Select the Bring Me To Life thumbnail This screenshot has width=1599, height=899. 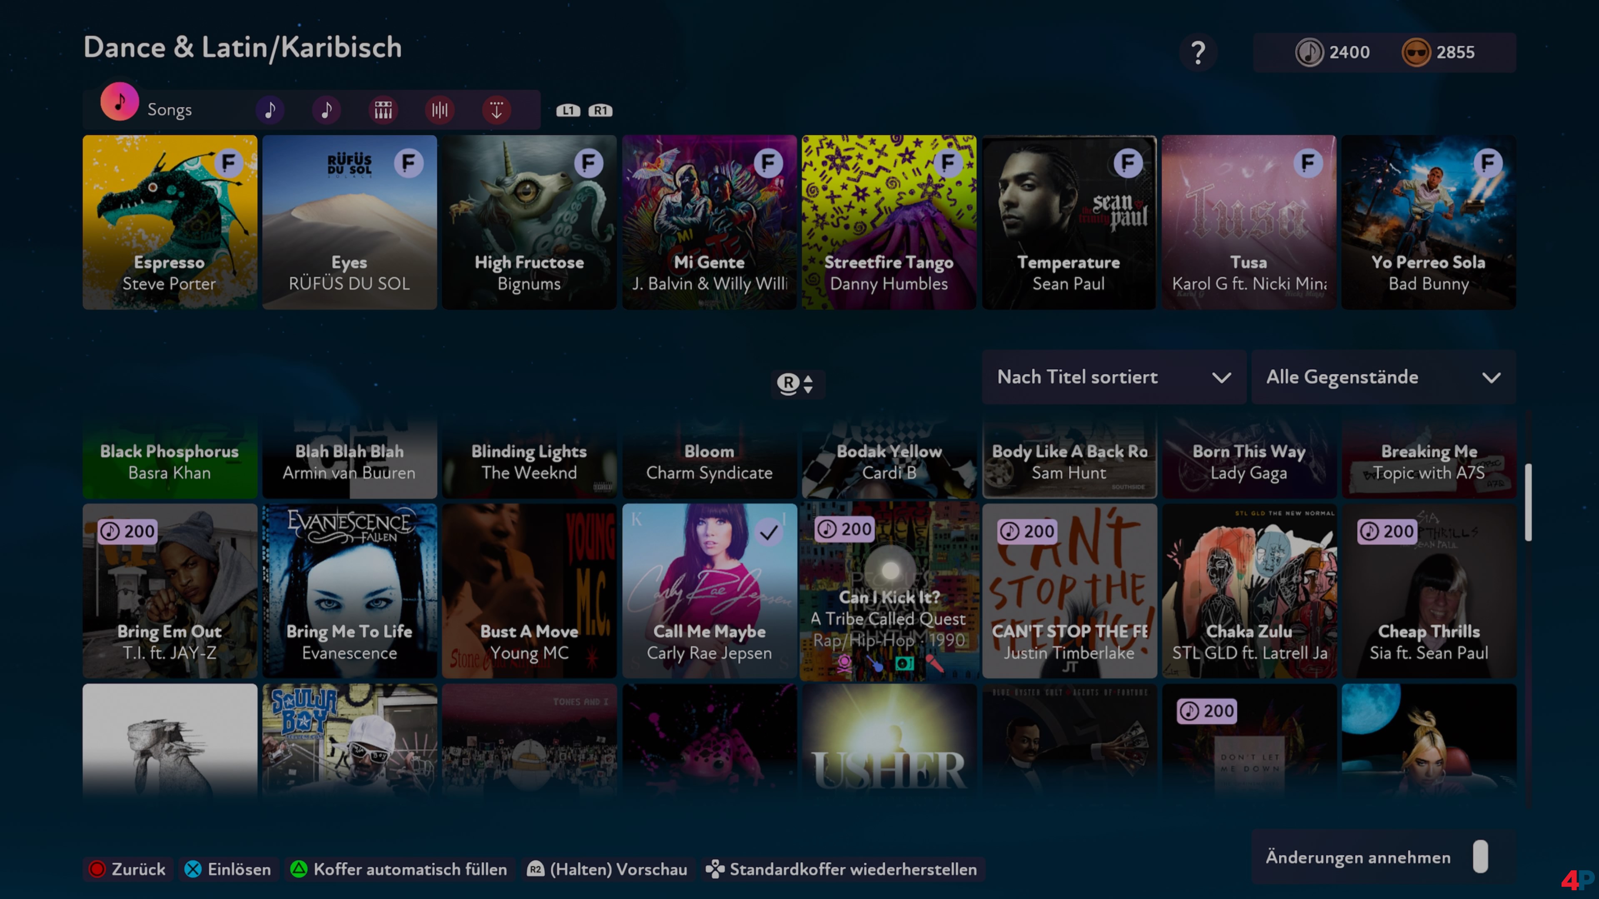[349, 590]
